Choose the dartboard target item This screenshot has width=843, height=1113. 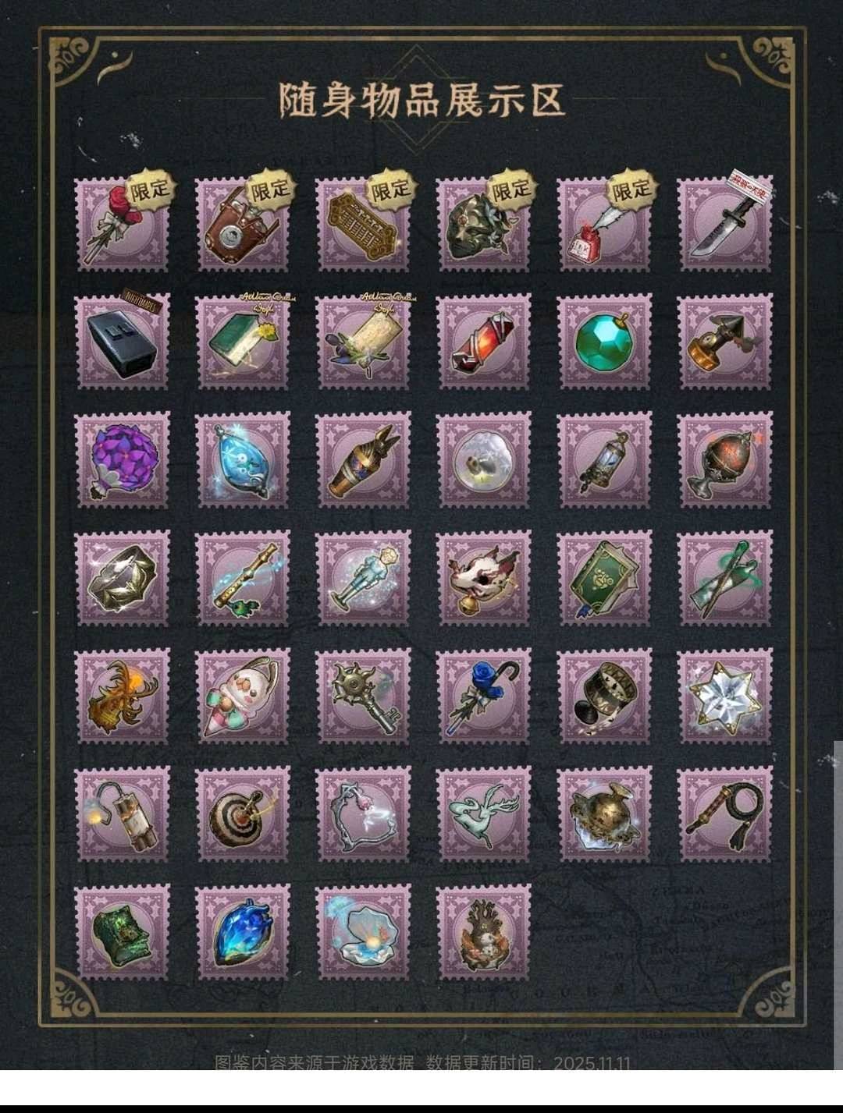click(x=242, y=814)
